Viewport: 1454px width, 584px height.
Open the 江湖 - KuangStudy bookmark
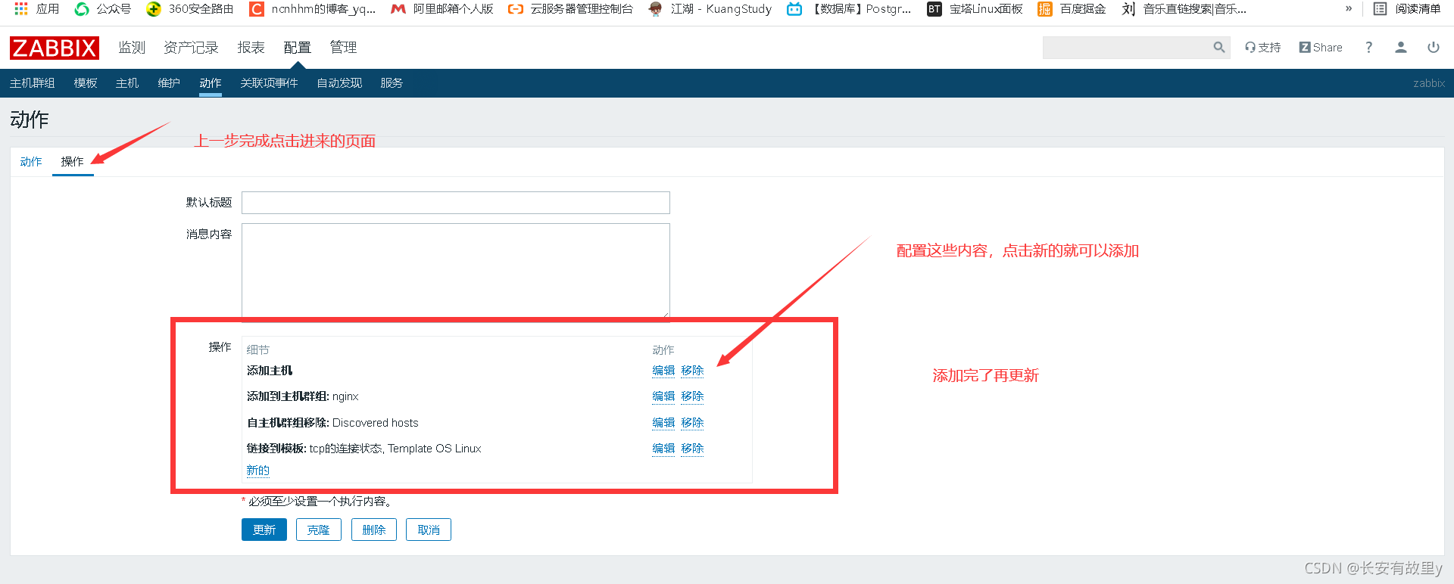point(710,9)
